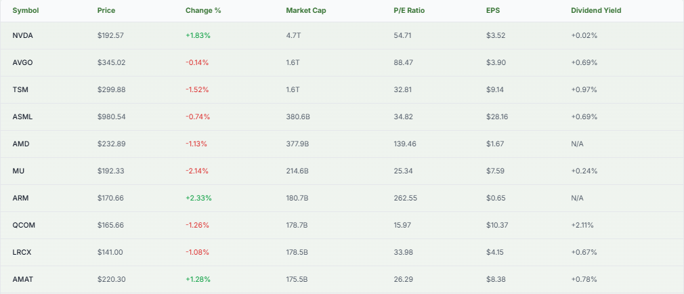The height and width of the screenshot is (294, 684).
Task: Select the LRCX ticker symbol
Action: pyautogui.click(x=22, y=252)
